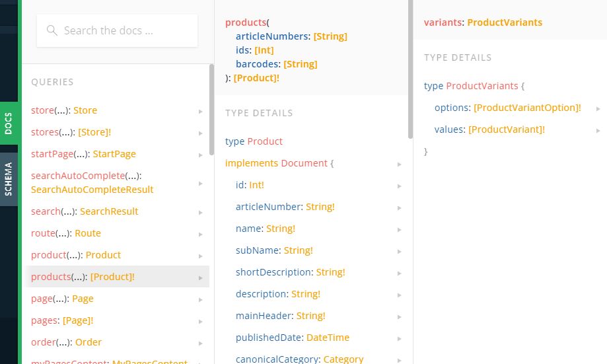Expand arrow next to store query
The image size is (607, 364).
pyautogui.click(x=201, y=112)
